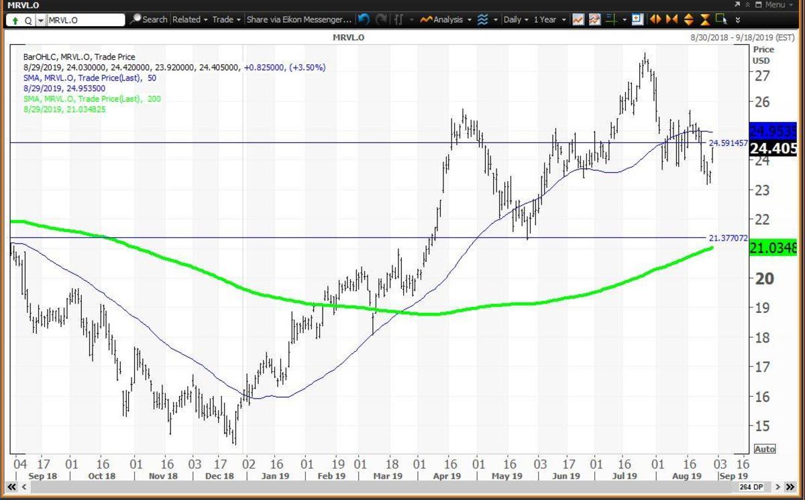The width and height of the screenshot is (805, 500).
Task: Select the zoom rectangle pointer tool
Action: tap(722, 19)
